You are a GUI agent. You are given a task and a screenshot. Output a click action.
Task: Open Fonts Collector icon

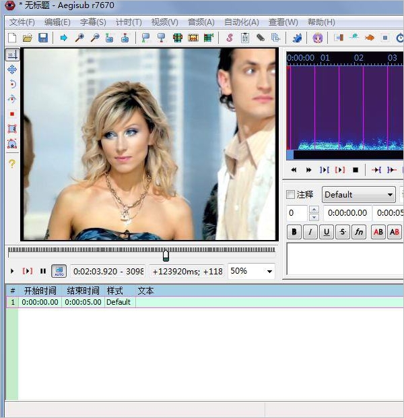[275, 38]
